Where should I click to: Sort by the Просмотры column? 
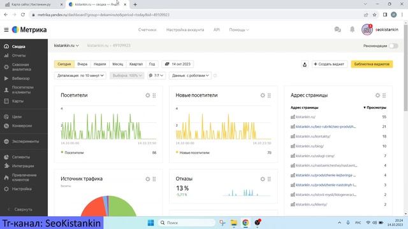(375, 108)
